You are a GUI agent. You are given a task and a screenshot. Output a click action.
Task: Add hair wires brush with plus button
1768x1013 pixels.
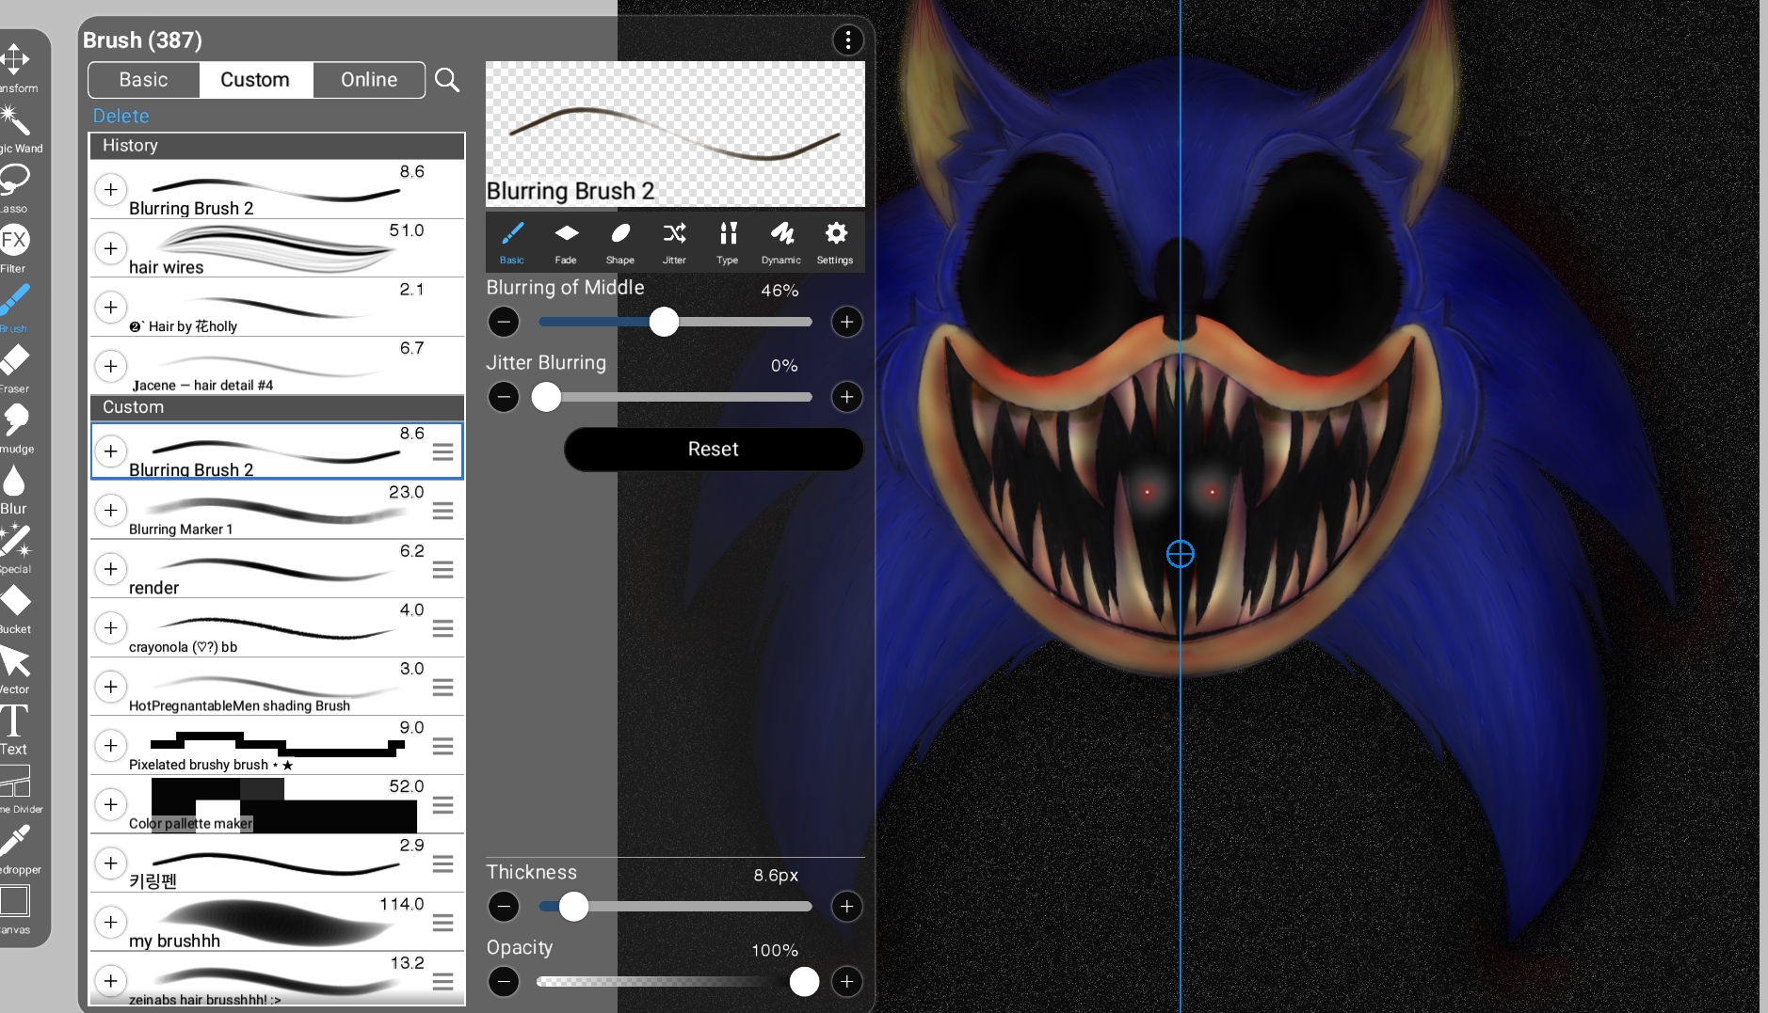point(111,248)
